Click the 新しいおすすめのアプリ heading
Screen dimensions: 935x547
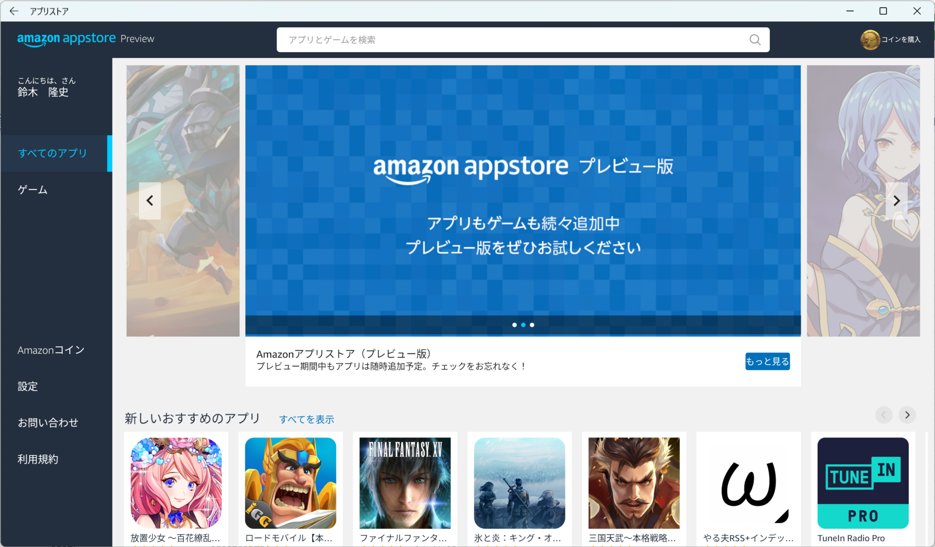pos(192,418)
